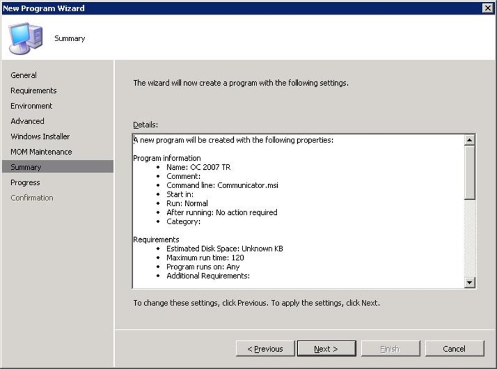The width and height of the screenshot is (497, 369).
Task: Switch to the Advanced step
Action: coord(27,121)
